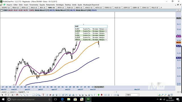Activate the crosshair cursor tool
Viewport: 182px width, 102px height.
click(9, 95)
